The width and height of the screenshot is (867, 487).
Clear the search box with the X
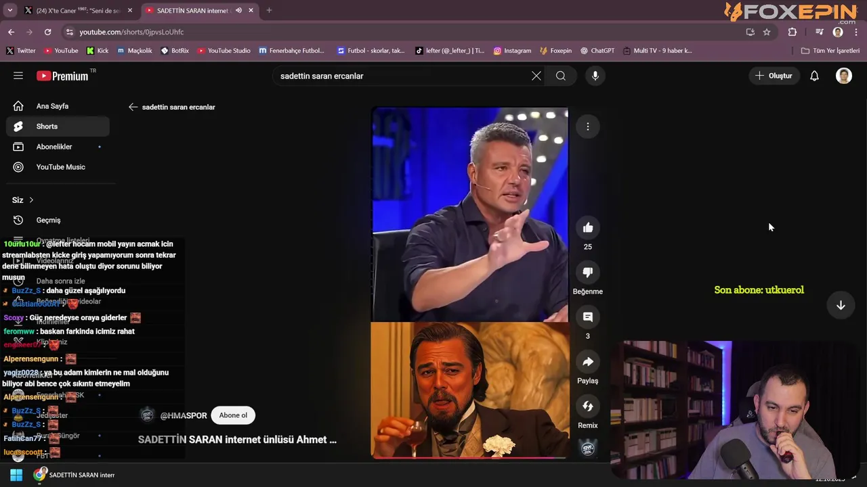[536, 76]
